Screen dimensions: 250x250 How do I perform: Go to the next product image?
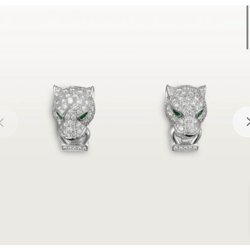242,122
